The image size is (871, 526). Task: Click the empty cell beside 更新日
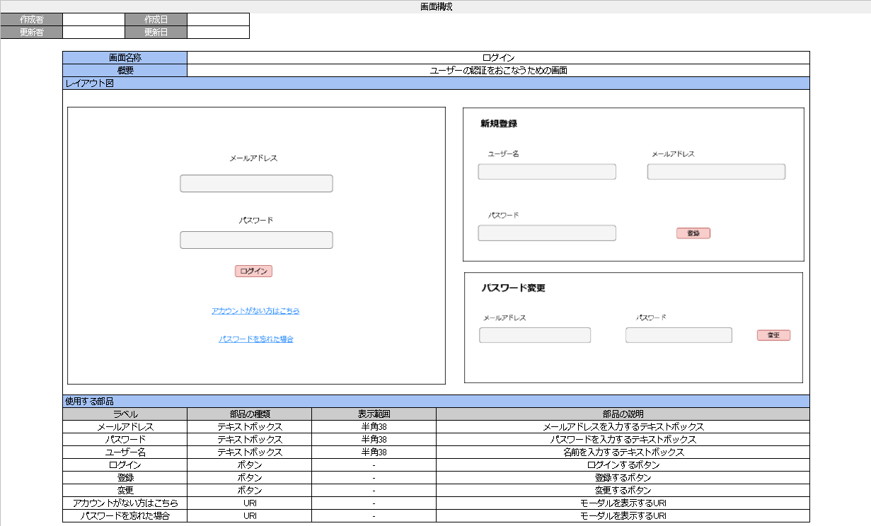click(x=219, y=32)
